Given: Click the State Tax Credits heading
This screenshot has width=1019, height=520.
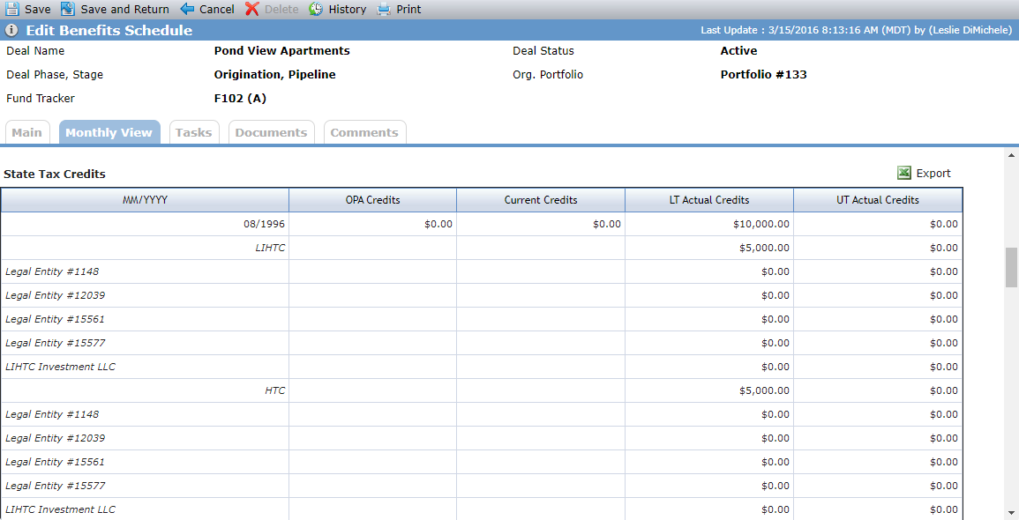Looking at the screenshot, I should (x=55, y=174).
